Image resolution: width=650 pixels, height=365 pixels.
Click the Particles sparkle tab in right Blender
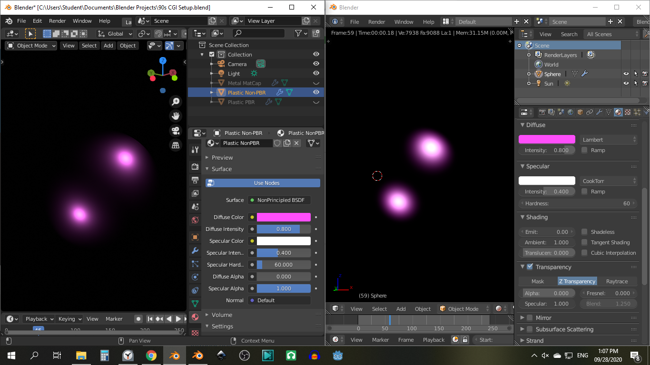[637, 112]
